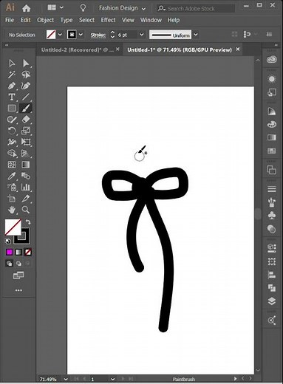283x384 pixels.
Task: Open Edit Toolbar three dots
Action: (18, 290)
